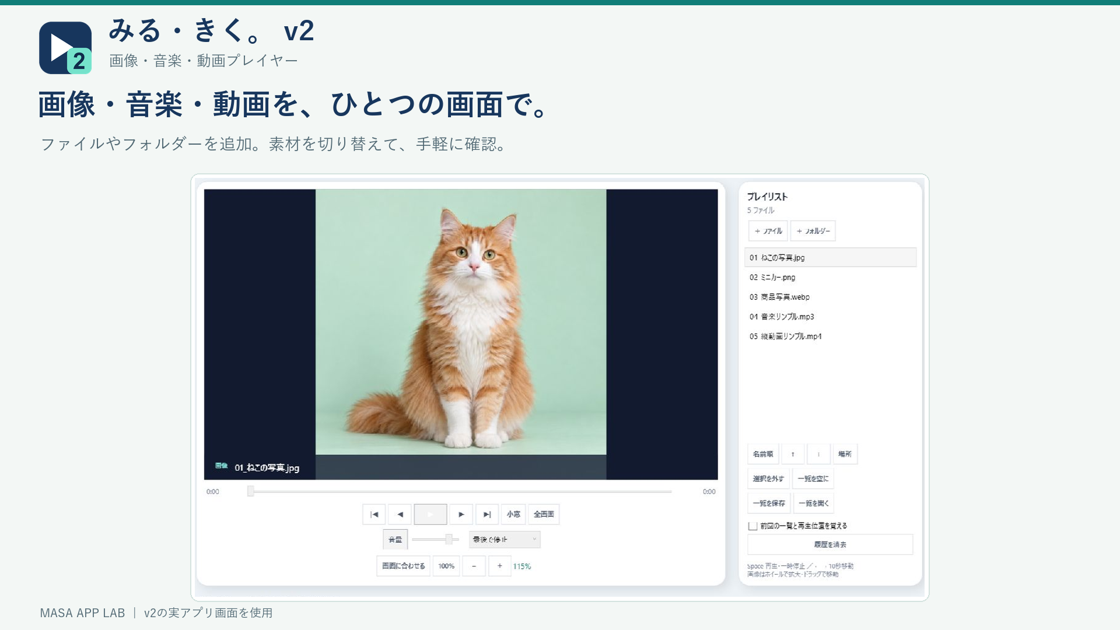Screen dimensions: 1120x630
Task: Switch to 全画面 fullscreen mode
Action: (544, 514)
